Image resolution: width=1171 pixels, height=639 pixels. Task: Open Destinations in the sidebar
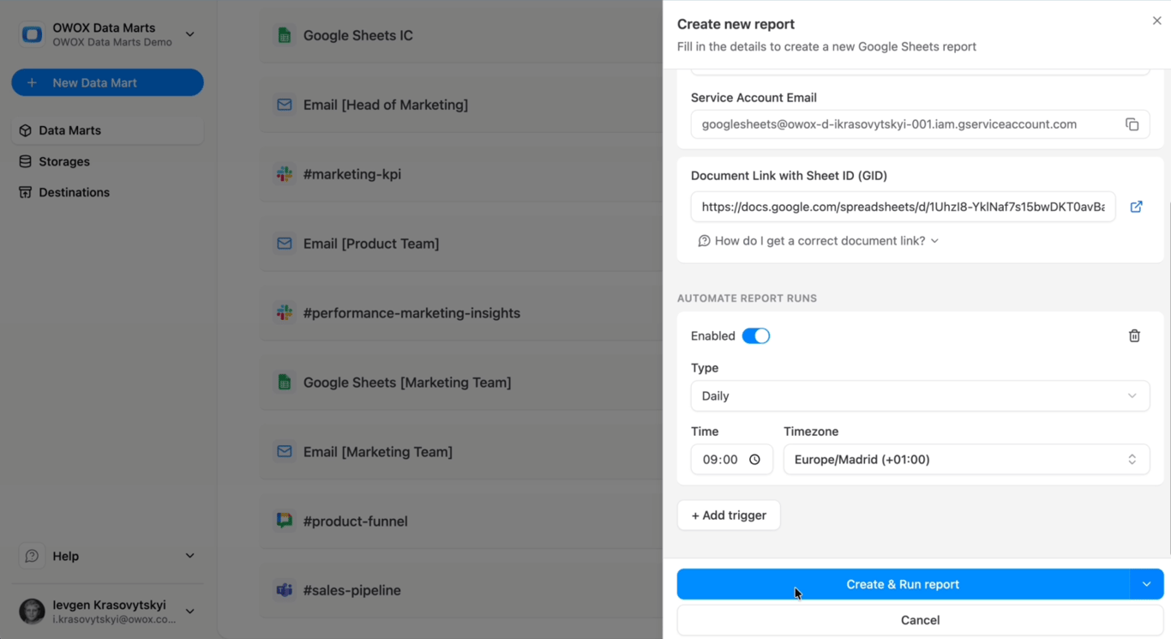point(107,192)
